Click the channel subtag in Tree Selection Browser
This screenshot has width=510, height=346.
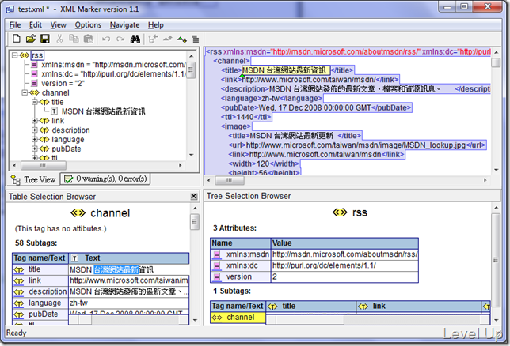click(238, 318)
